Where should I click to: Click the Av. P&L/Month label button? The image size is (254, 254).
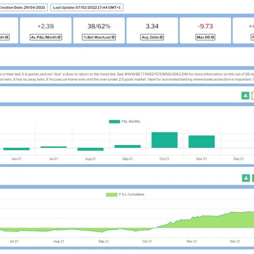pyautogui.click(x=46, y=37)
